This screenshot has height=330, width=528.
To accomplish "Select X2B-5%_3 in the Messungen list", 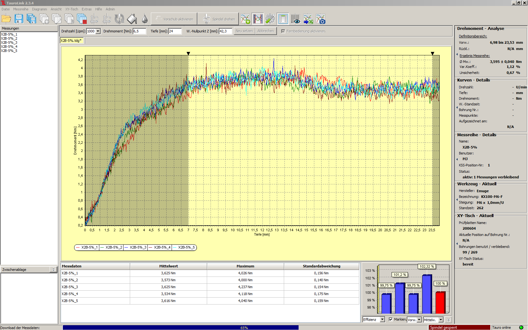I will 9,42.
